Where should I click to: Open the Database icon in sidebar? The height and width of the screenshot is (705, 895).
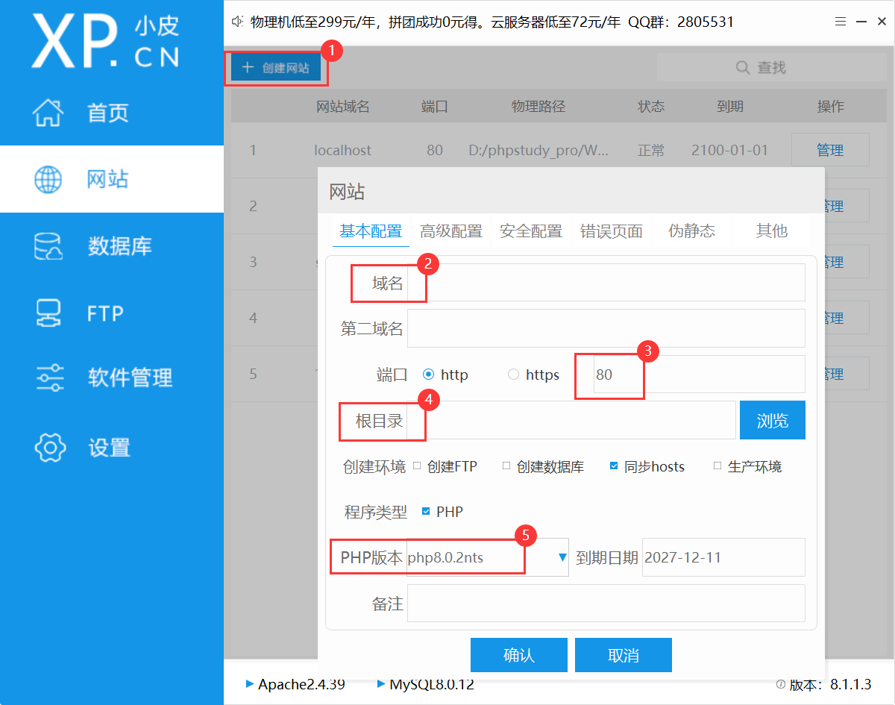[49, 246]
